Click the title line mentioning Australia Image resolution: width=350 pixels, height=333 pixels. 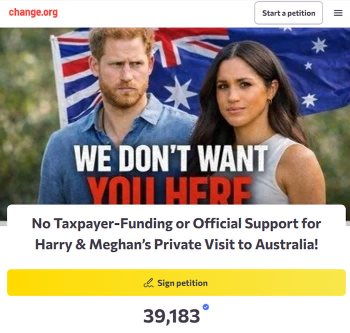coord(176,245)
